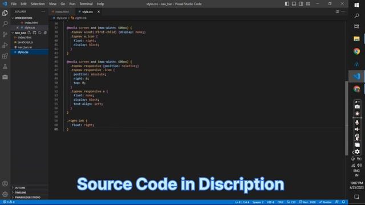Close style.css in Open Editors list
The height and width of the screenshot is (205, 365).
pyautogui.click(x=18, y=27)
